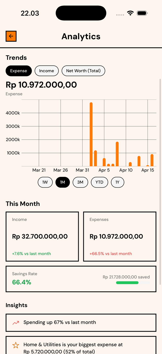
Task: Tap the Spending up 67% insight
Action: point(81,322)
